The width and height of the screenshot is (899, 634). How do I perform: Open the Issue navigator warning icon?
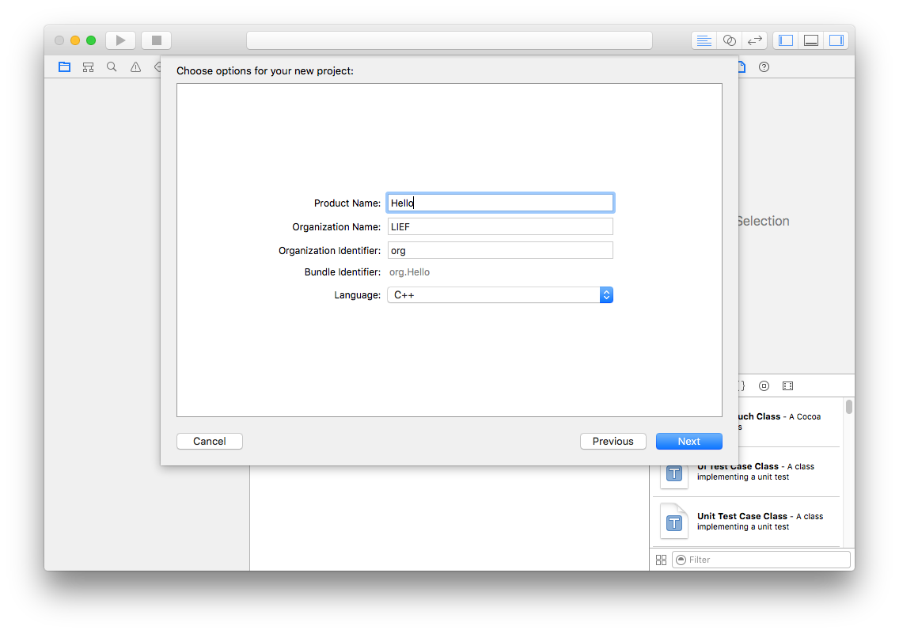[x=135, y=67]
